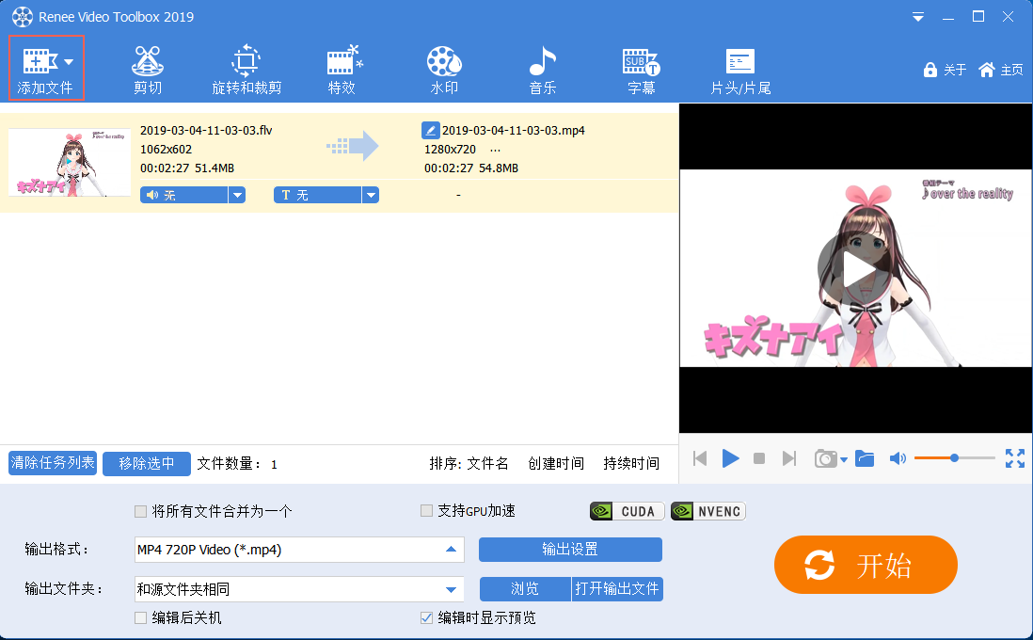Click 打开输出文件 open output button
This screenshot has height=640, width=1033.
(x=616, y=588)
